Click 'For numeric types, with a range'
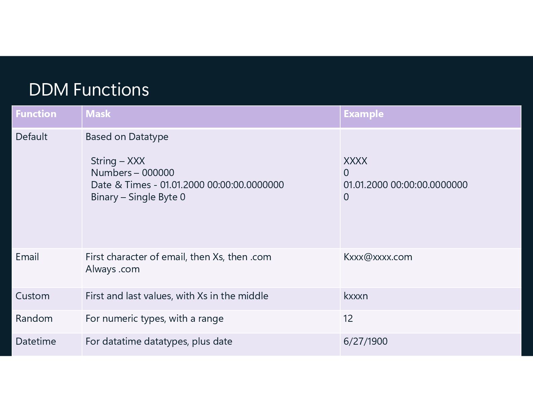 pyautogui.click(x=154, y=318)
